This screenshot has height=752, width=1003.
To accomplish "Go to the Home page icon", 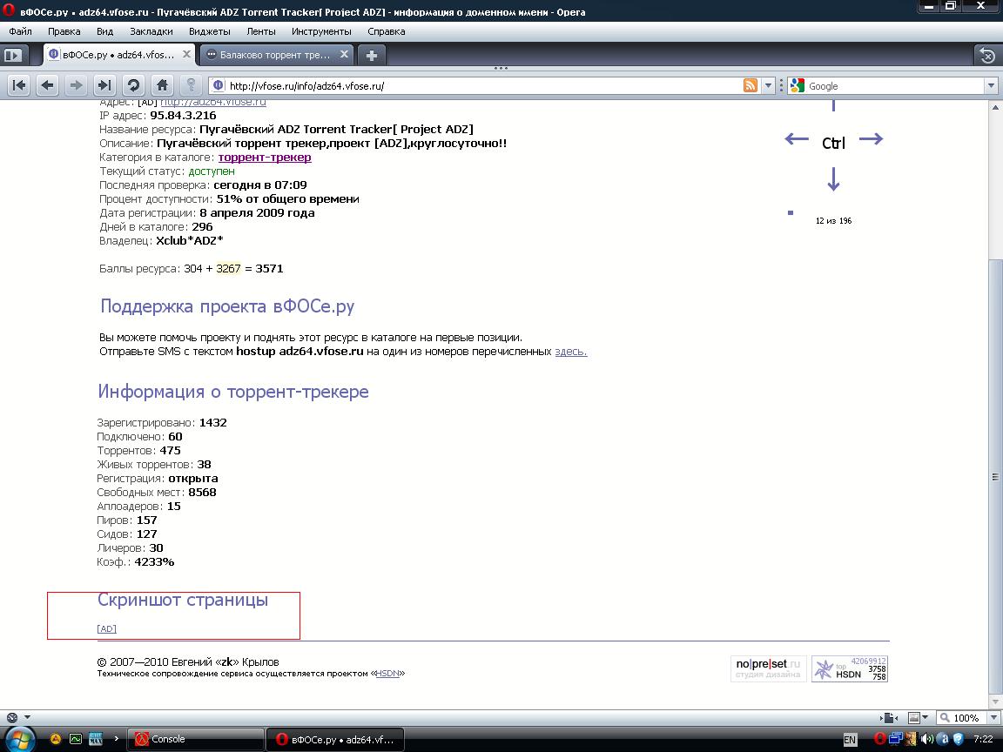I will tap(162, 85).
